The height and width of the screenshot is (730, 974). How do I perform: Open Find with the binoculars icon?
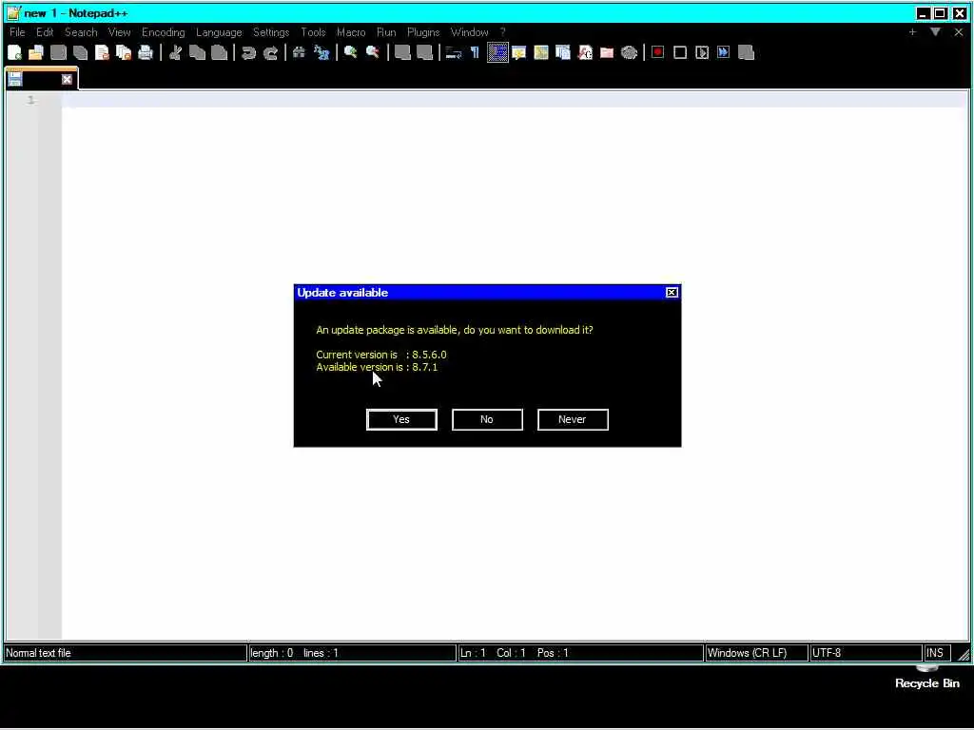click(x=300, y=53)
